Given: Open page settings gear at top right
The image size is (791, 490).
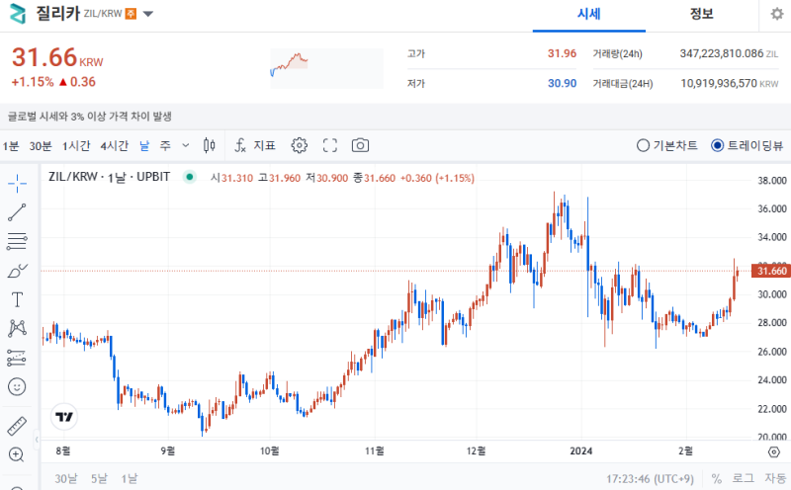Looking at the screenshot, I should pos(777,14).
